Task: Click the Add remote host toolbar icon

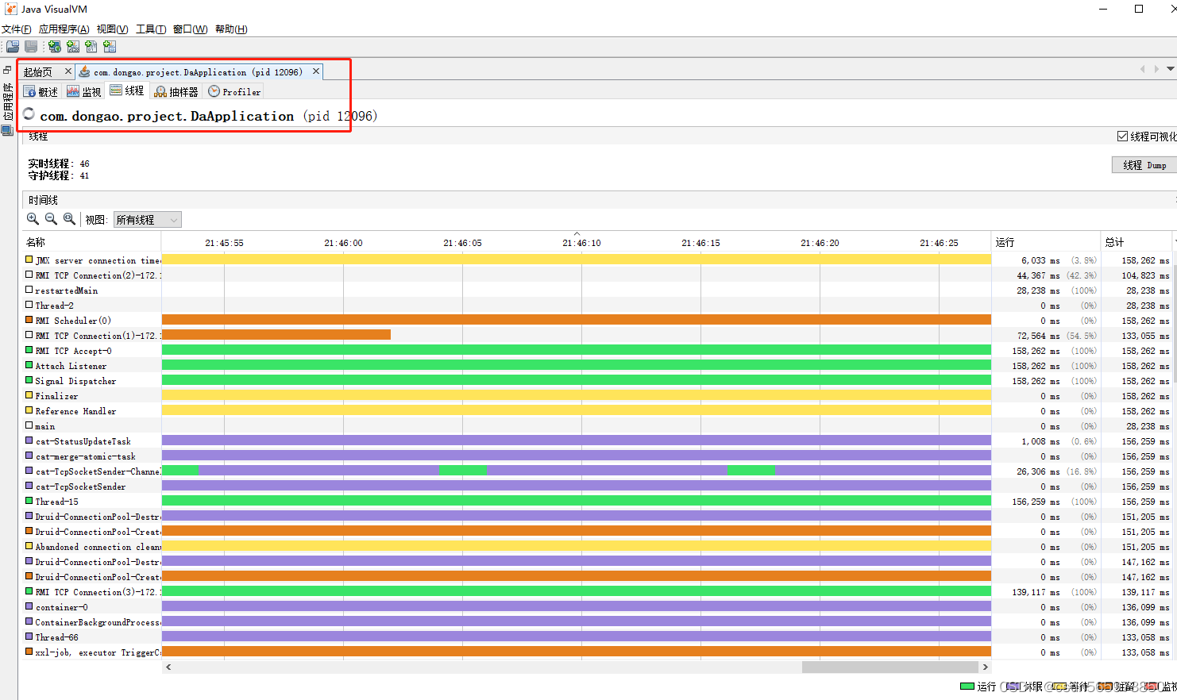Action: (54, 47)
